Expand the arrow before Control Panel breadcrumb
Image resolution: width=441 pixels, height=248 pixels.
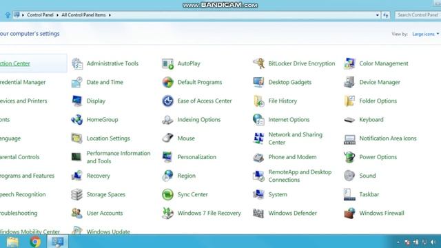[23, 15]
